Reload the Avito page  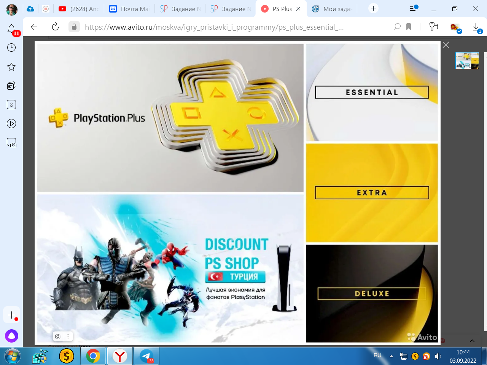point(55,27)
